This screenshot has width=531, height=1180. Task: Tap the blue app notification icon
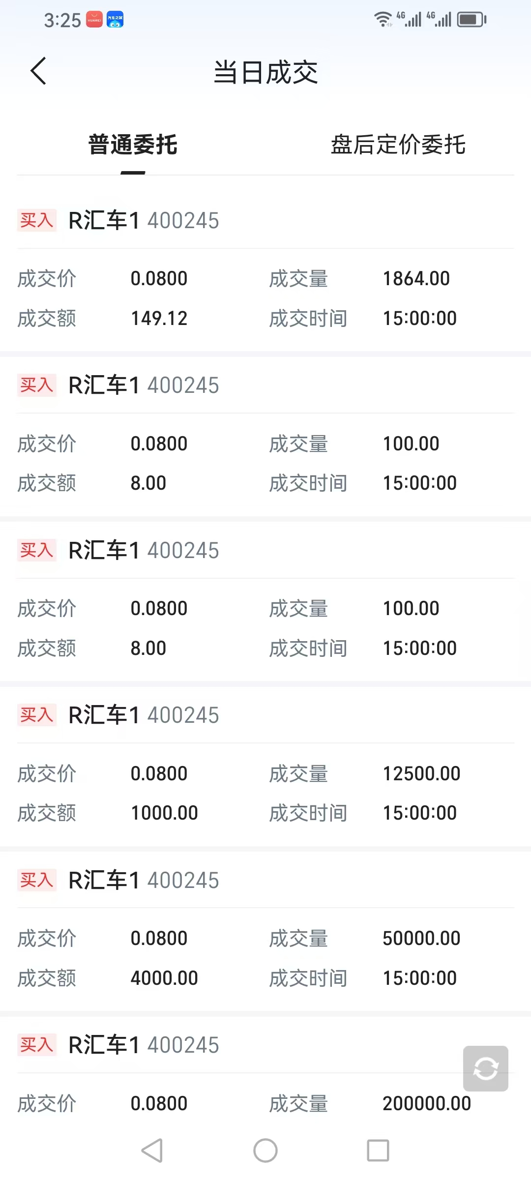(x=115, y=20)
